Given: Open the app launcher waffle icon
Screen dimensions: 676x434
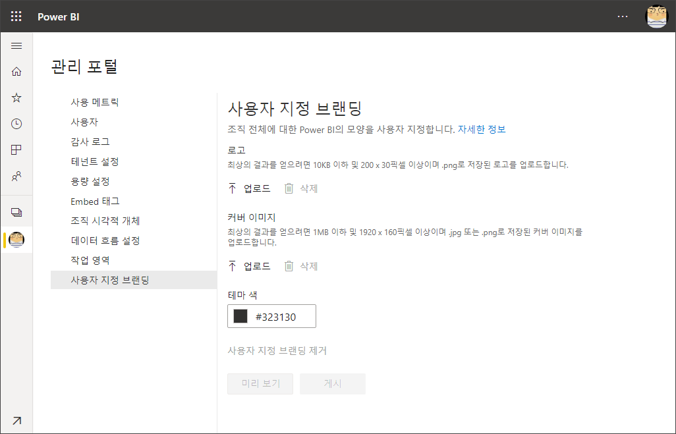Looking at the screenshot, I should tap(16, 16).
